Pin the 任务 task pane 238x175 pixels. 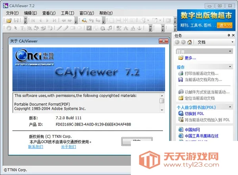point(229,35)
